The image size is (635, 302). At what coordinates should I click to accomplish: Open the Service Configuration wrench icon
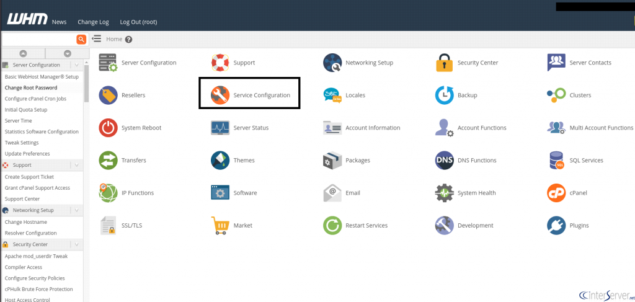220,95
